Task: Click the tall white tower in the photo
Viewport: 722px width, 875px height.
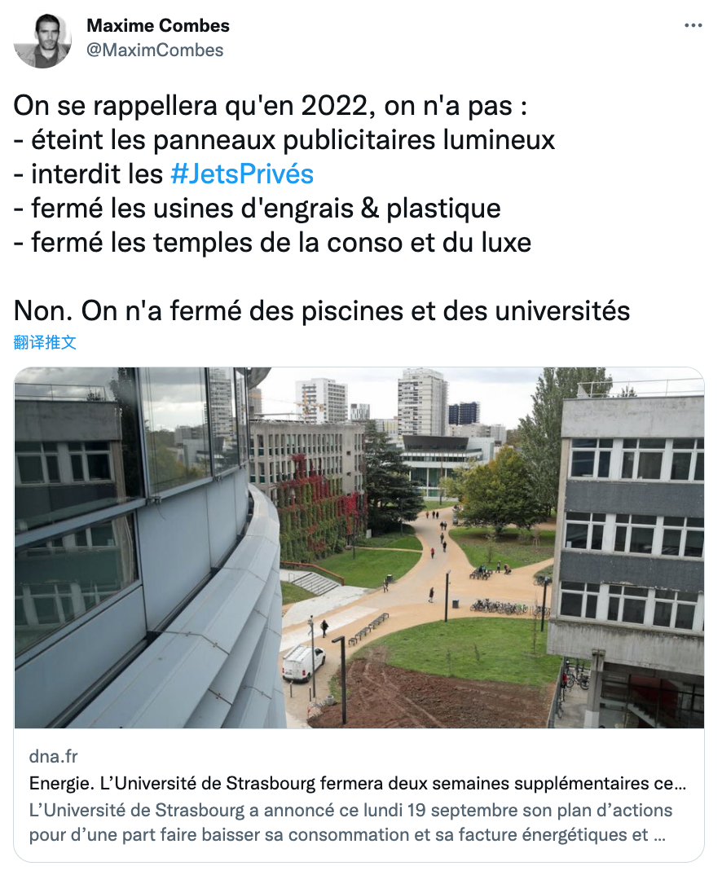Action: pos(421,402)
